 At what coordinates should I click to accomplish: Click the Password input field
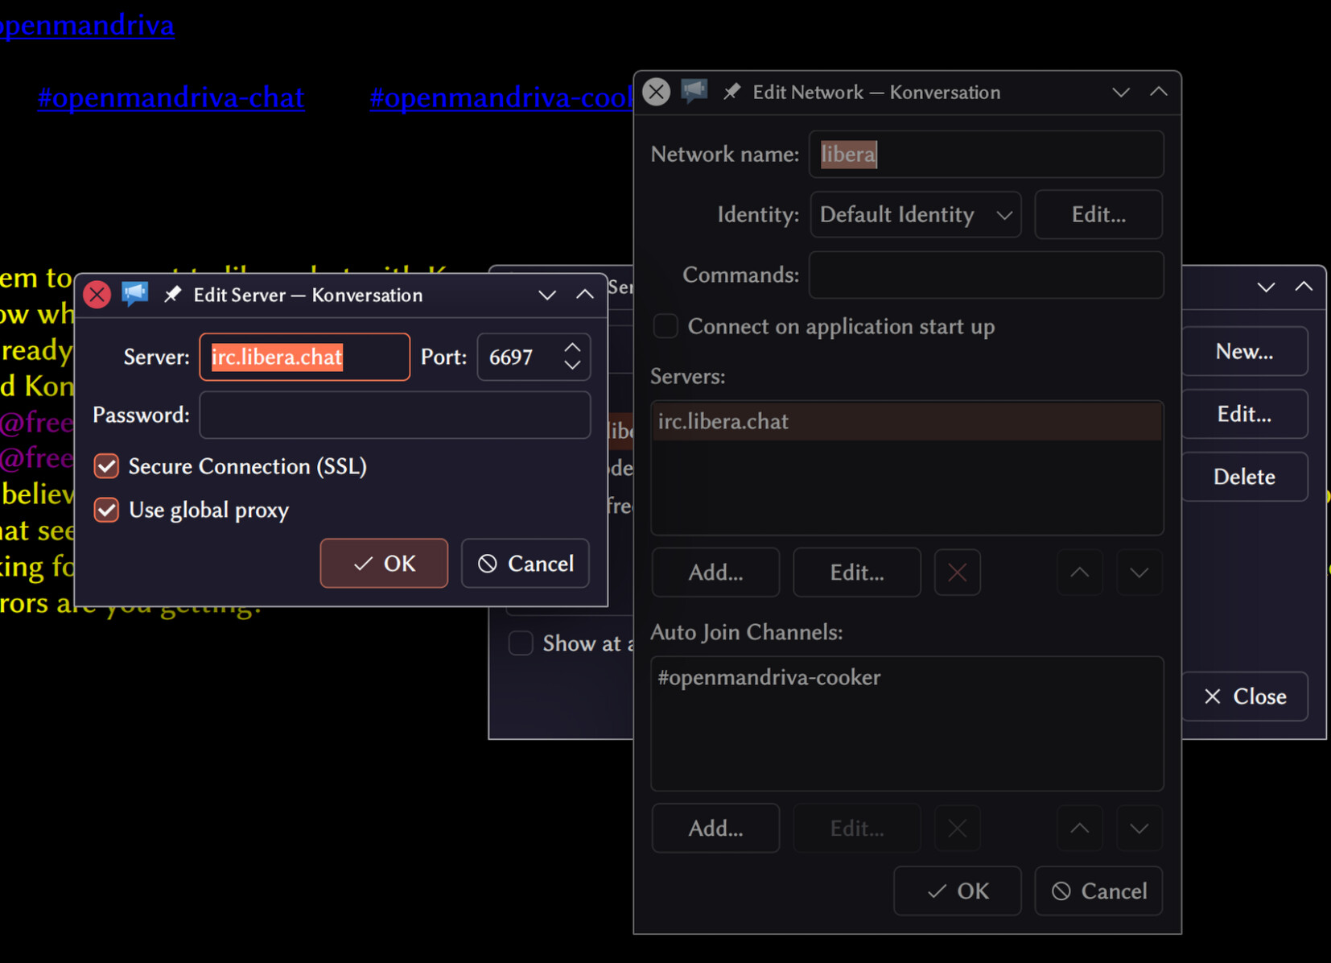(x=394, y=415)
